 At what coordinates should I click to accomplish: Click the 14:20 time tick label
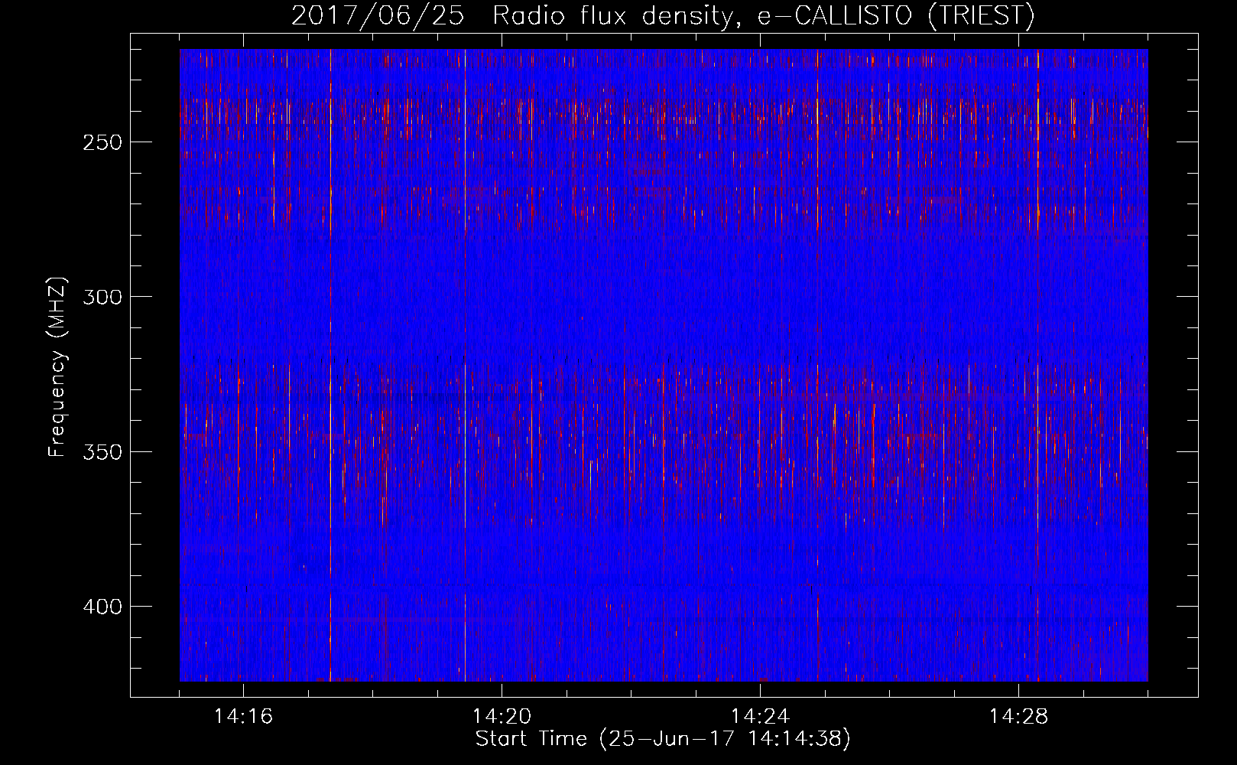click(x=502, y=717)
